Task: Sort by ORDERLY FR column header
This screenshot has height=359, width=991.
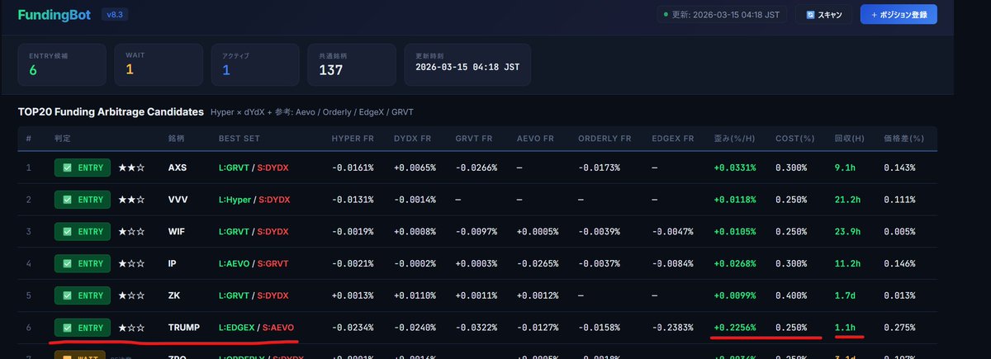Action: coord(605,138)
